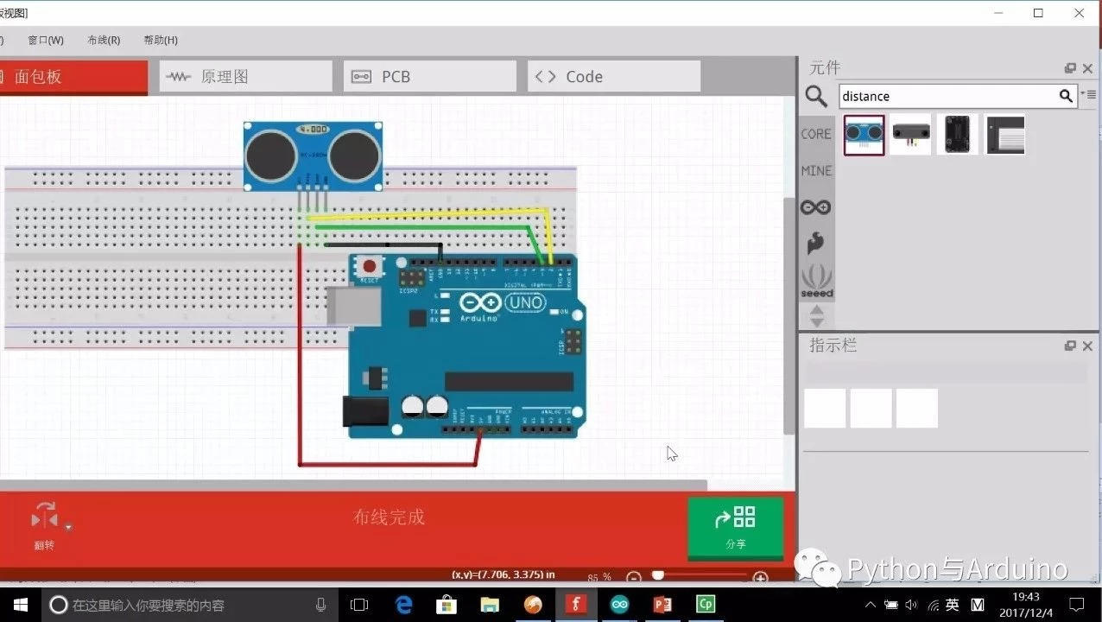Click the 分享 share button
This screenshot has height=622, width=1102.
pos(736,528)
